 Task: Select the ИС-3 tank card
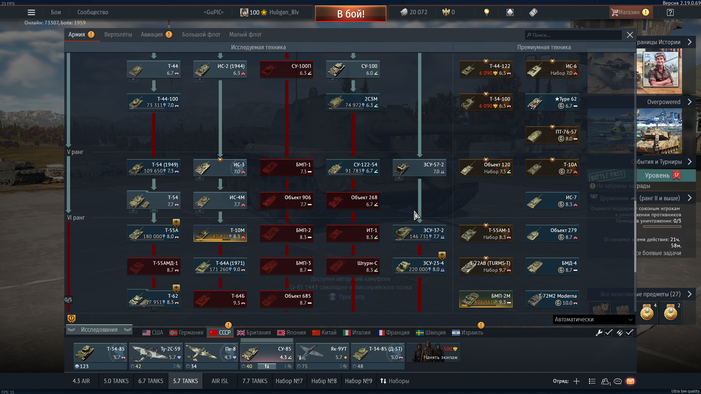[x=220, y=168]
